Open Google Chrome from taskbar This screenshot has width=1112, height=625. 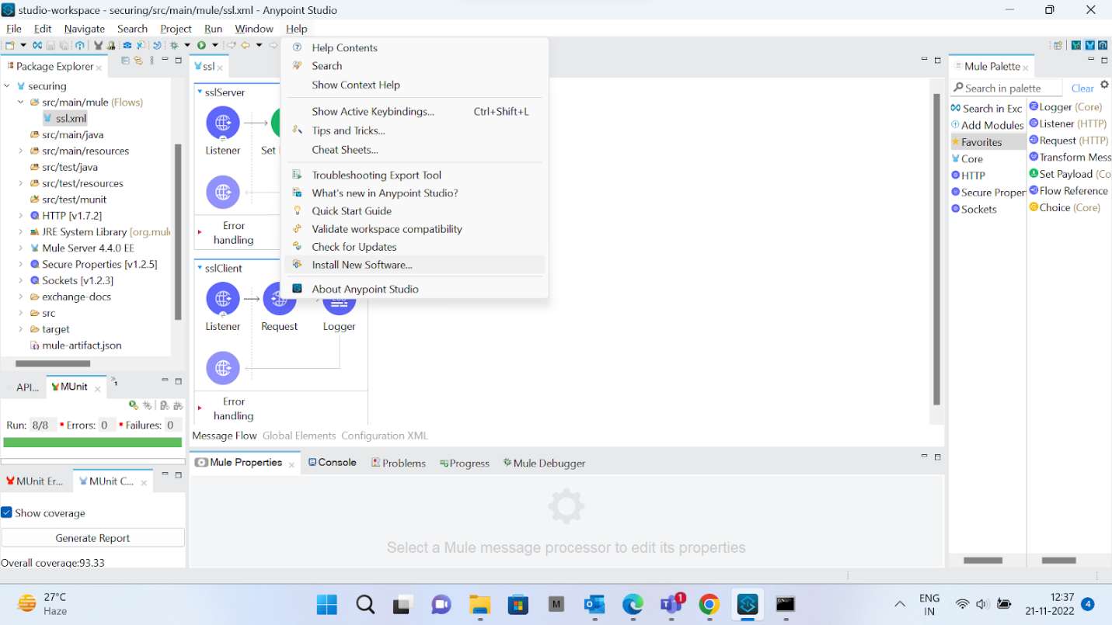(709, 604)
